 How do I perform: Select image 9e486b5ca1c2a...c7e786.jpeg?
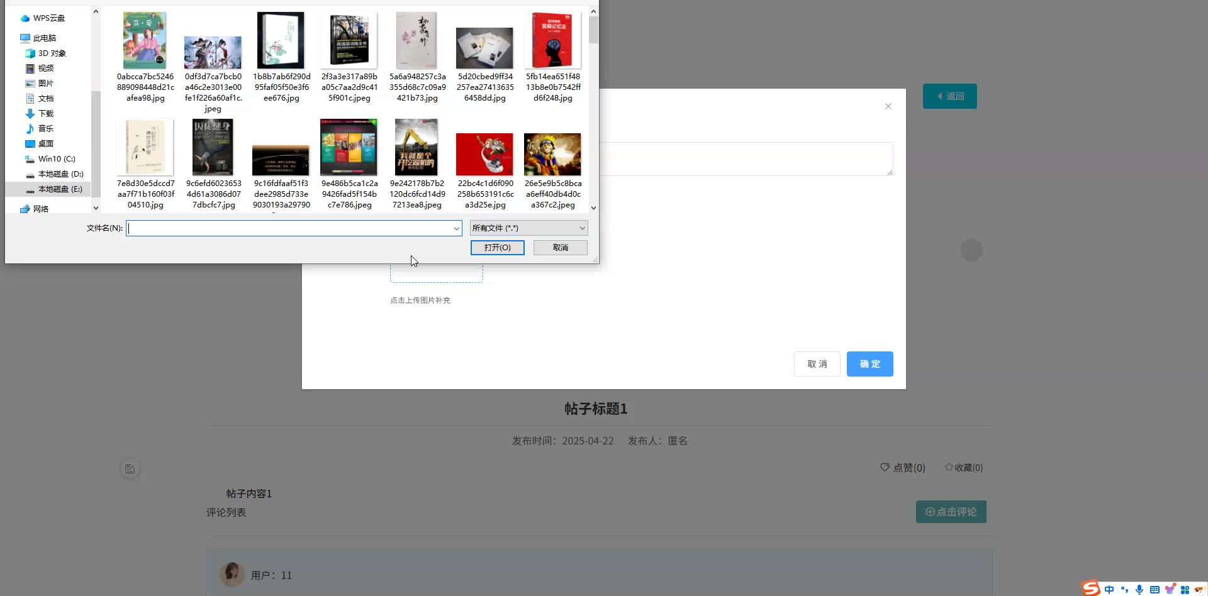click(349, 164)
